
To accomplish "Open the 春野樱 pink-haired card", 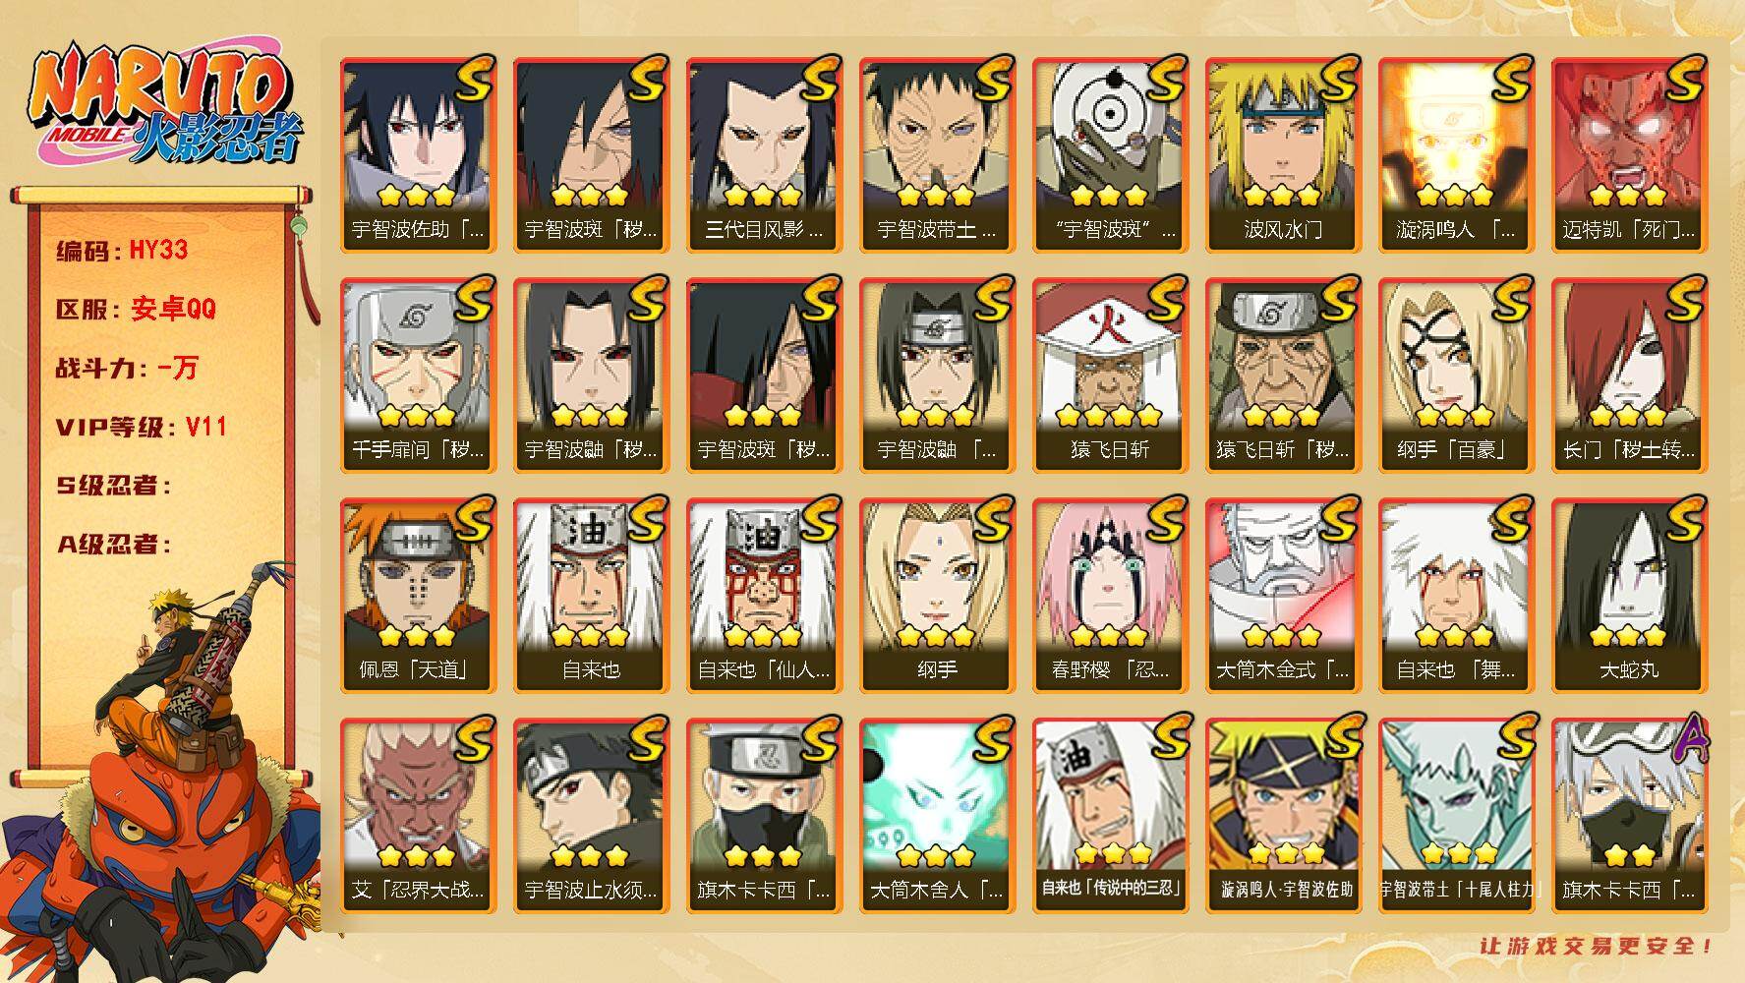I will coord(1110,596).
